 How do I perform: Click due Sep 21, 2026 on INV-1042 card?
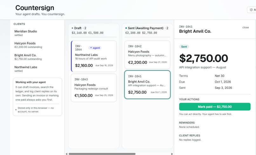(158, 62)
